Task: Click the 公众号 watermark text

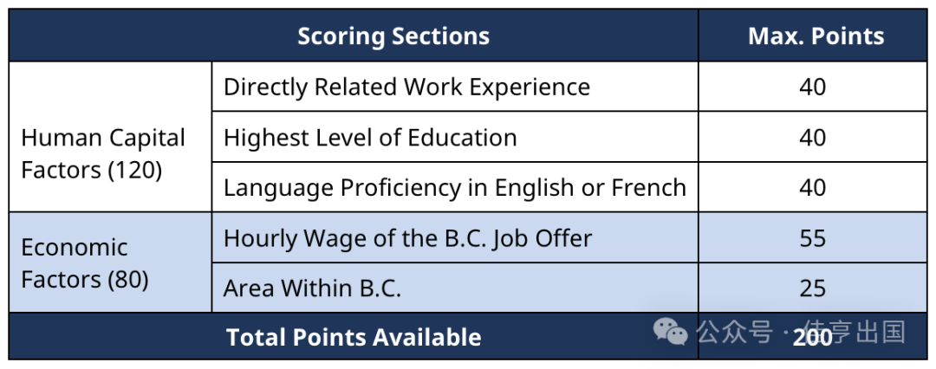Action: pos(734,332)
